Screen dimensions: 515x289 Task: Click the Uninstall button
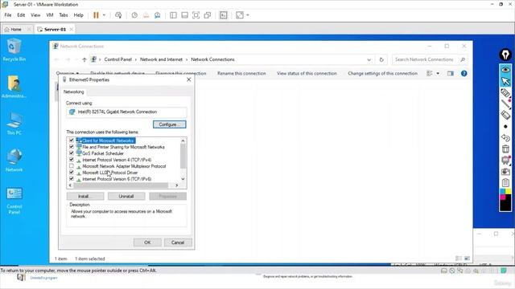[126, 196]
